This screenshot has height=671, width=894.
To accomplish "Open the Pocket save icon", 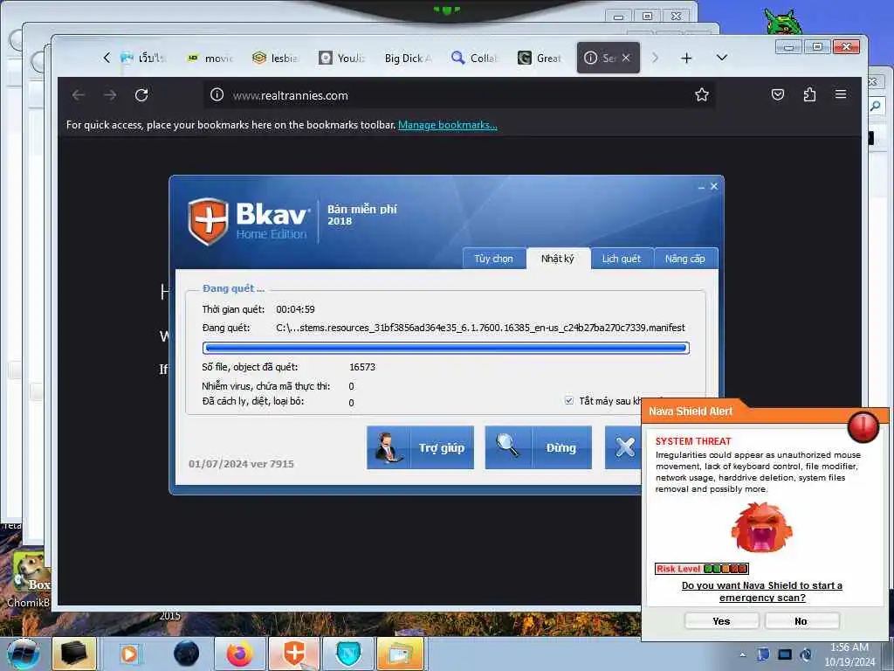I will (x=778, y=94).
